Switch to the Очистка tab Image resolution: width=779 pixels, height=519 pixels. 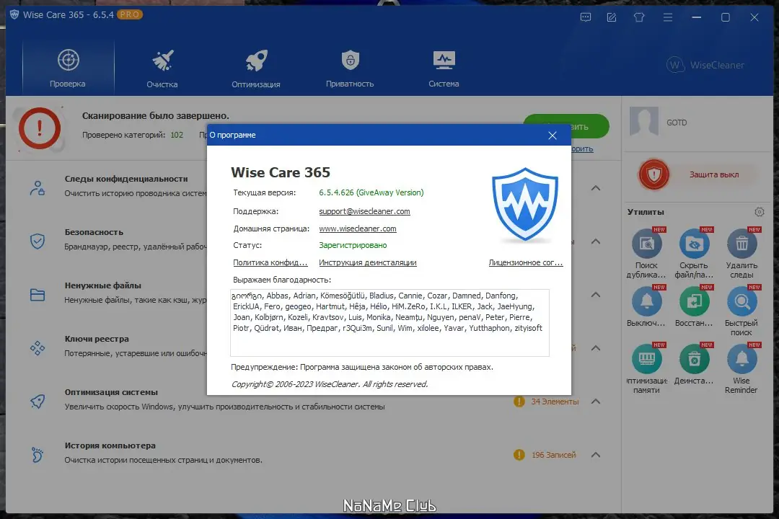[x=162, y=68]
